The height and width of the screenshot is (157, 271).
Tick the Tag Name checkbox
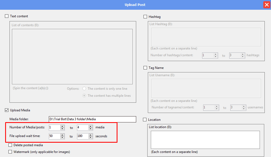[145, 68]
